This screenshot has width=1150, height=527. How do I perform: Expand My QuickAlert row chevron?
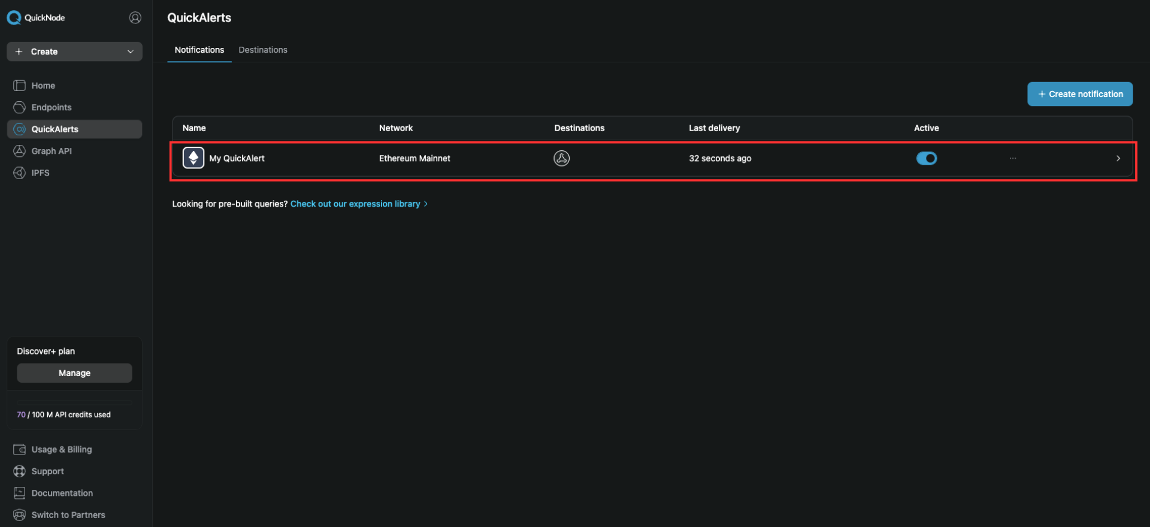tap(1118, 158)
